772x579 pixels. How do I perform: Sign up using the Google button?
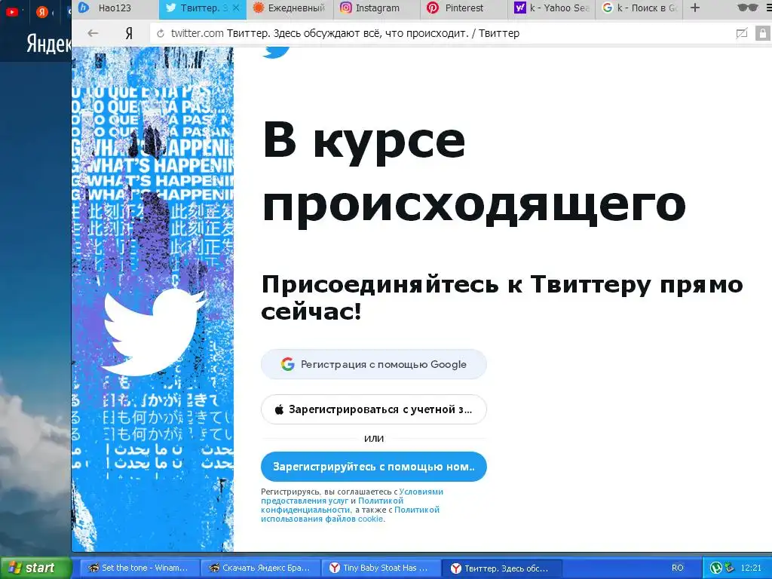coord(374,364)
